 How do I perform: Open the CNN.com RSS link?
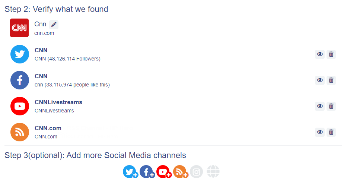pyautogui.click(x=46, y=137)
